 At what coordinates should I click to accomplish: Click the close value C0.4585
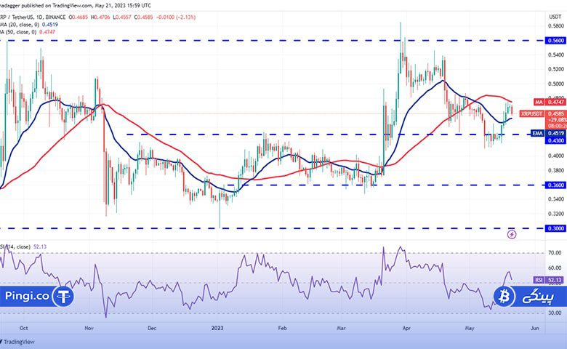144,17
